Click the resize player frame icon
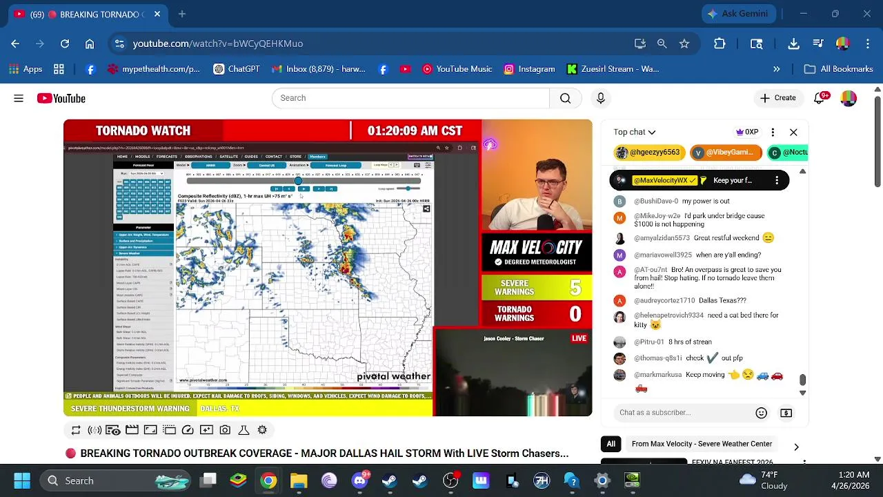Viewport: 883px width, 497px height. [x=150, y=430]
